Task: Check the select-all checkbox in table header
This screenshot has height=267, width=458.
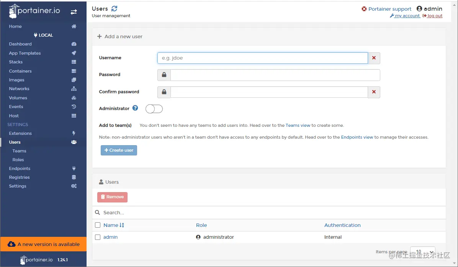Action: pyautogui.click(x=98, y=225)
